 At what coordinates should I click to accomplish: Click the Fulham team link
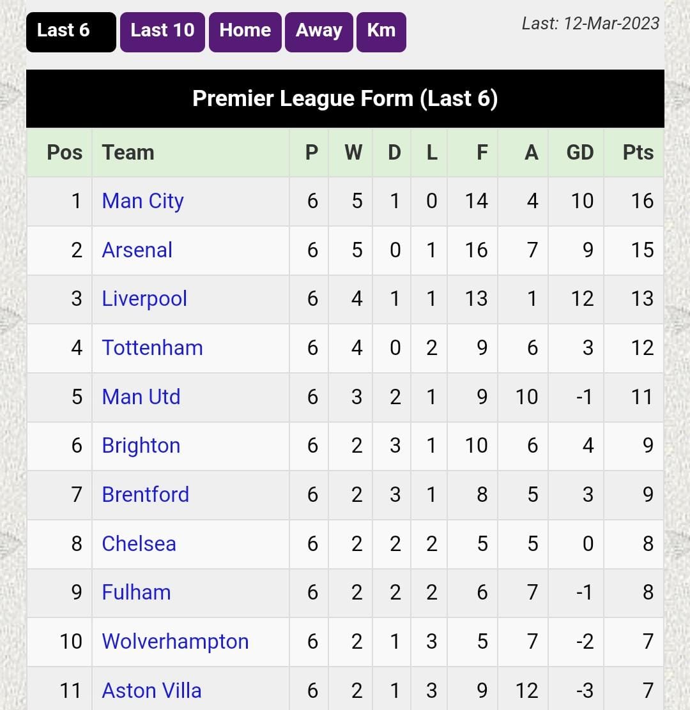tap(136, 593)
